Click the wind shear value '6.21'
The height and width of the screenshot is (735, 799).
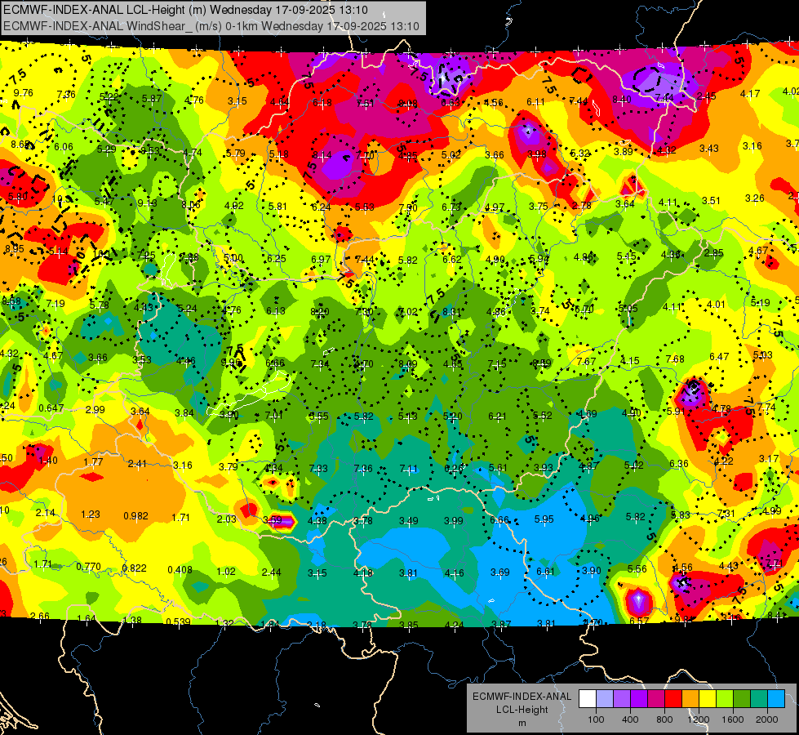[x=497, y=416]
